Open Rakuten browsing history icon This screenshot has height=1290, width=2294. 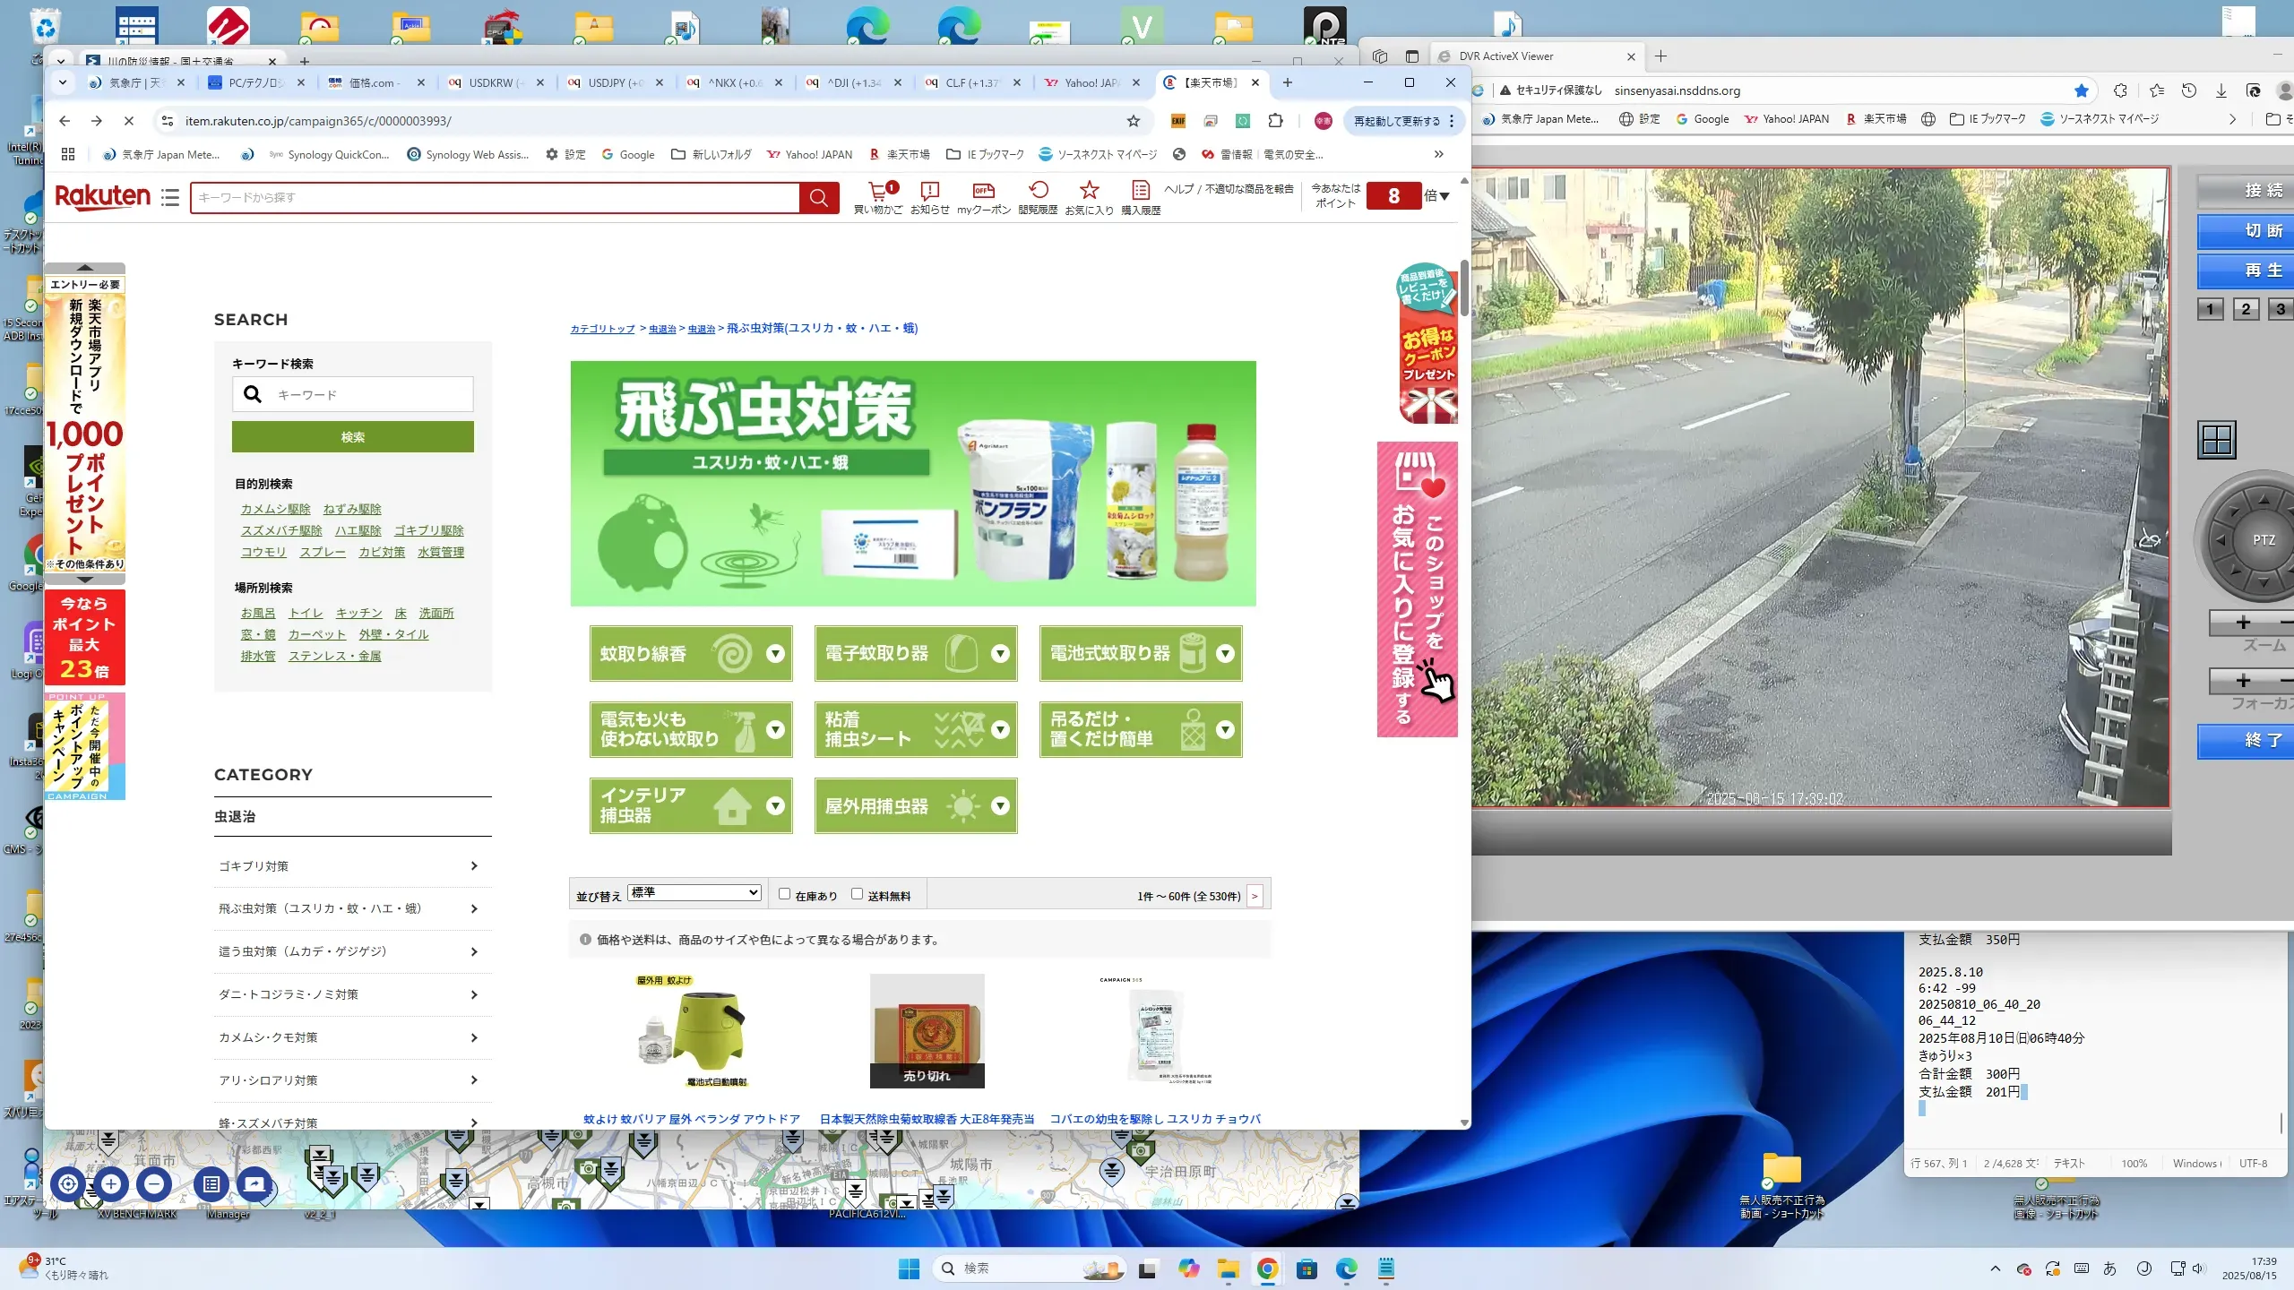1038,191
